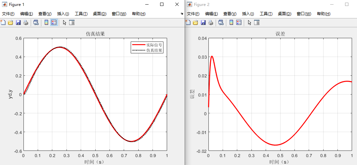Open Property Inspector icon in Figure 1 toolbar
The image size is (357, 165).
tap(72, 22)
